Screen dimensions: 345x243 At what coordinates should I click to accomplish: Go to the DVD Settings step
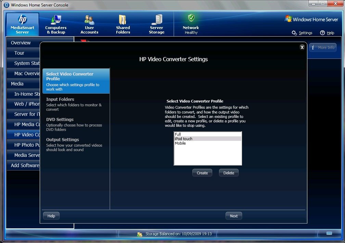coord(76,124)
